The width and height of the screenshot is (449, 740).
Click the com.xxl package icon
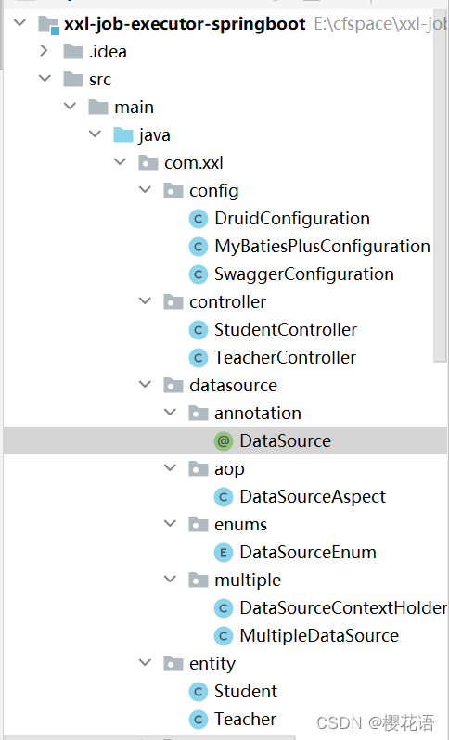(148, 163)
